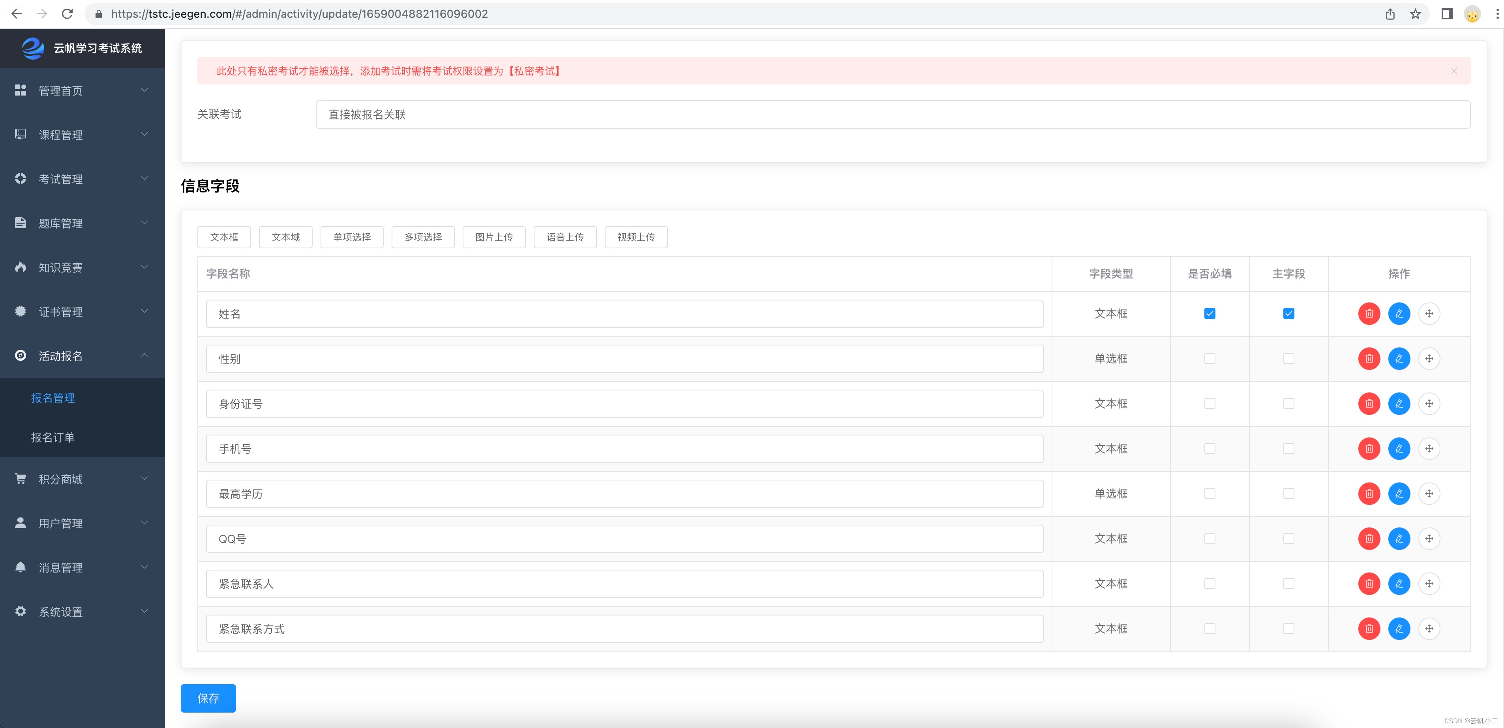This screenshot has width=1504, height=728.
Task: Check 是否必填 for 身份证号
Action: pos(1210,403)
